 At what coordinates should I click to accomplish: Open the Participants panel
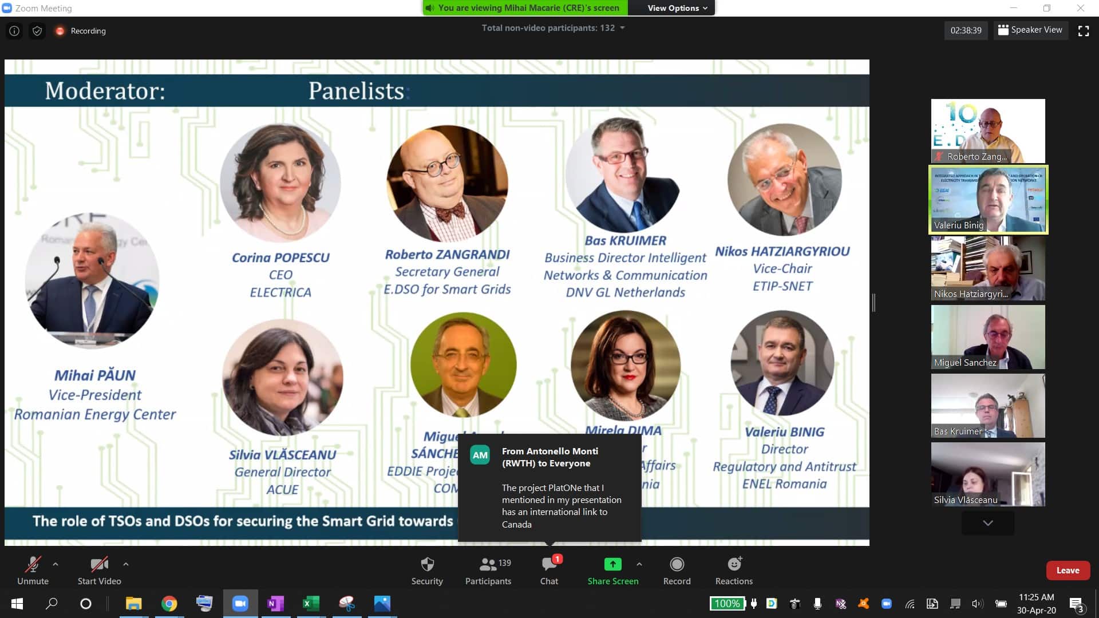click(x=488, y=571)
